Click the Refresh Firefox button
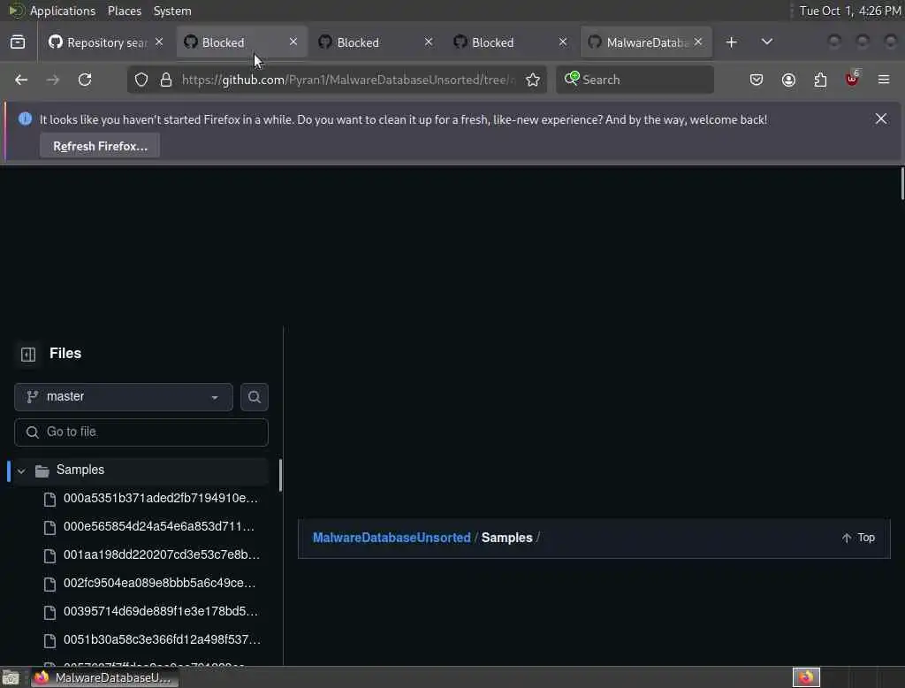Viewport: 905px width, 688px height. tap(100, 146)
